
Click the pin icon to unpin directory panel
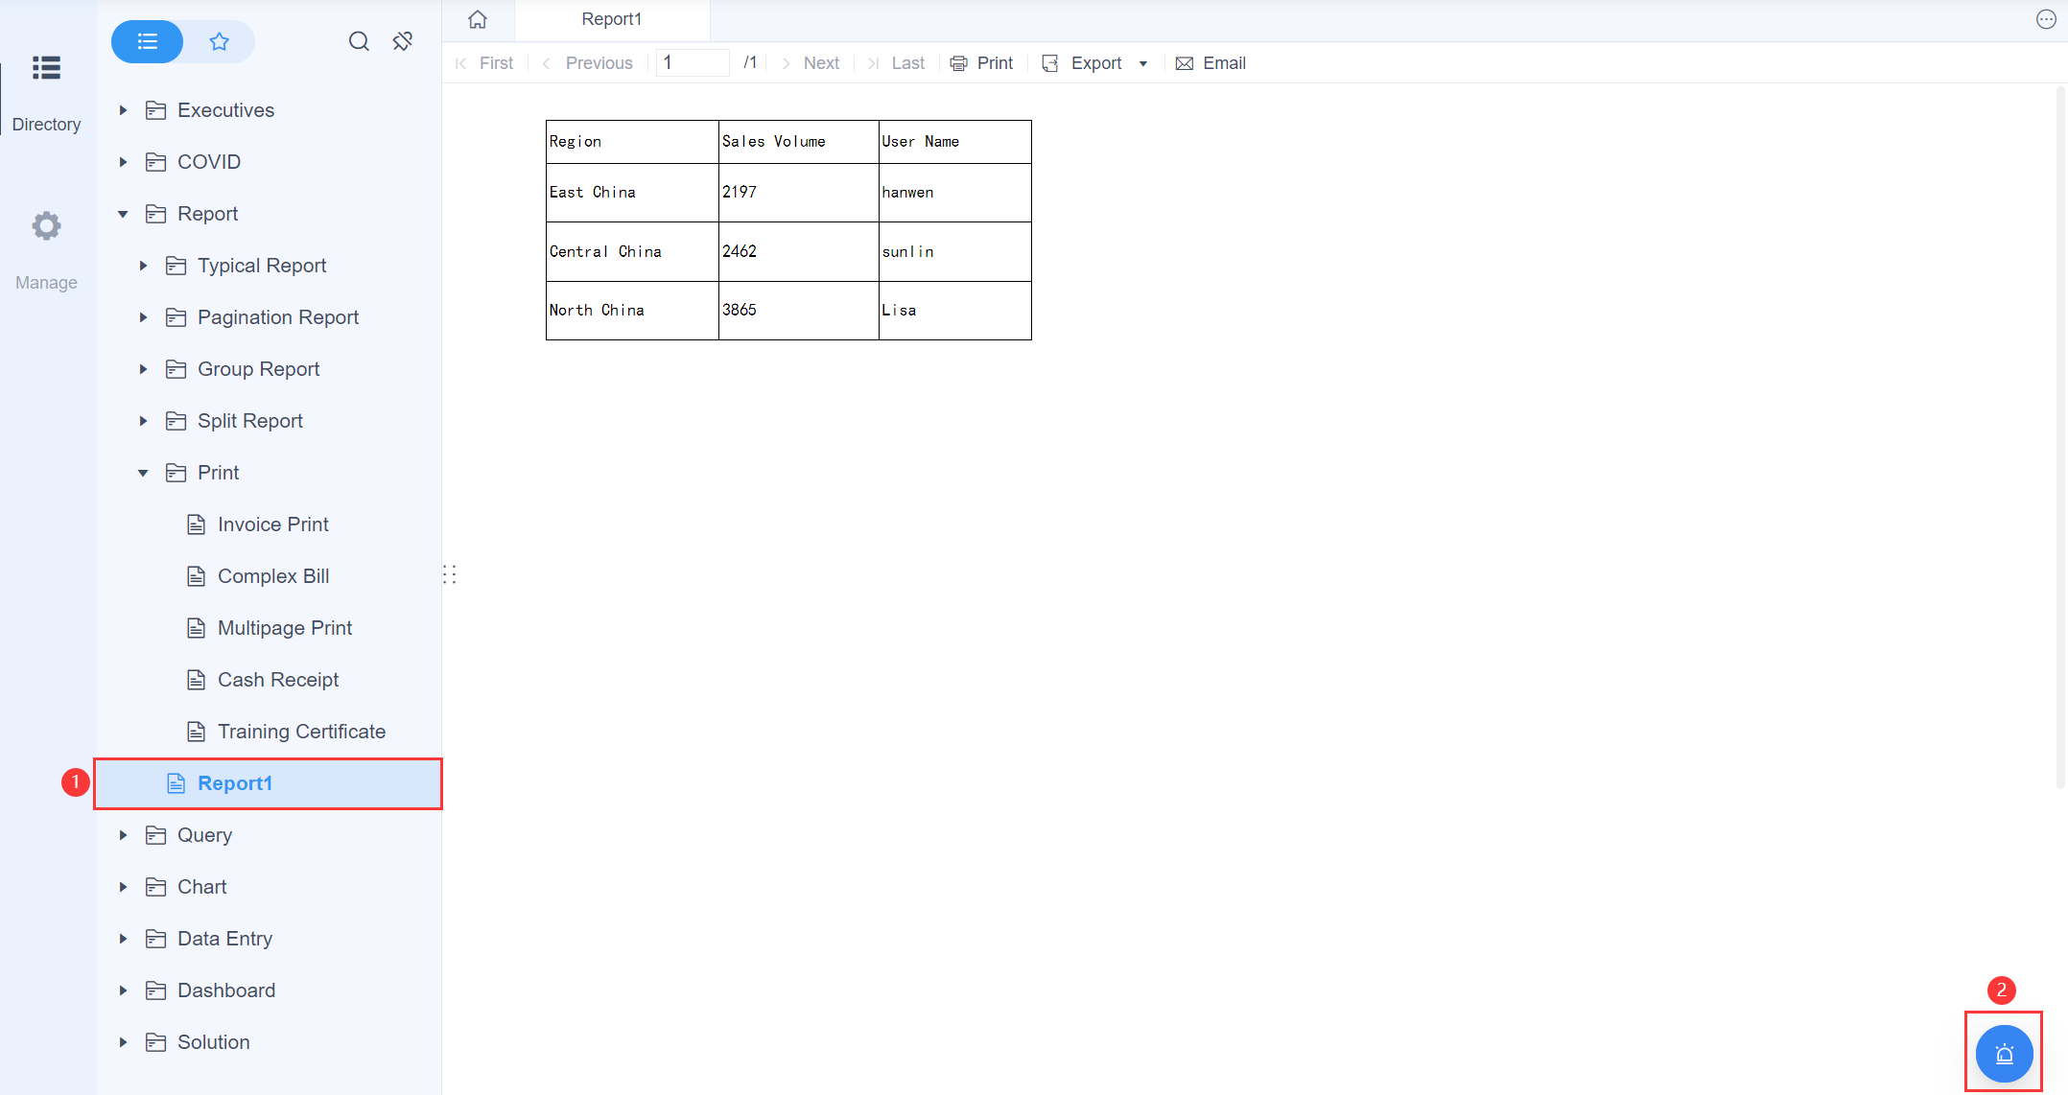403,41
